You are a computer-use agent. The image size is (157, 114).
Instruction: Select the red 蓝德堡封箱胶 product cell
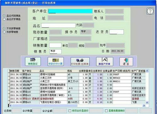(53, 99)
